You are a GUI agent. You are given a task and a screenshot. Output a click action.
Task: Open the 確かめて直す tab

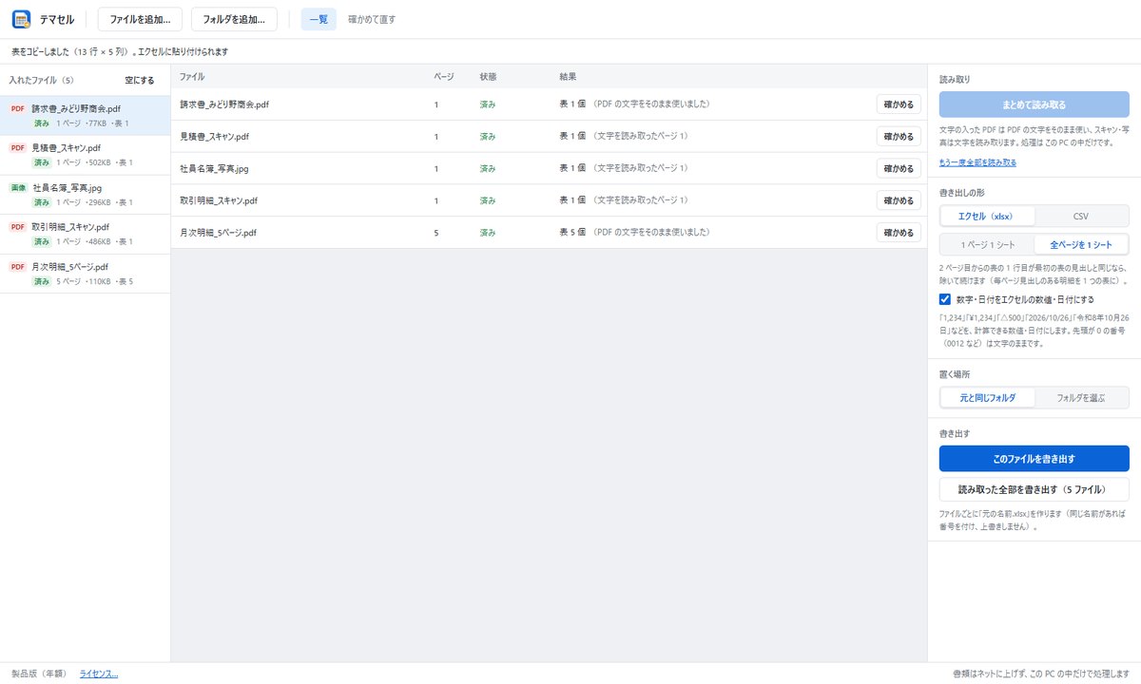point(372,19)
